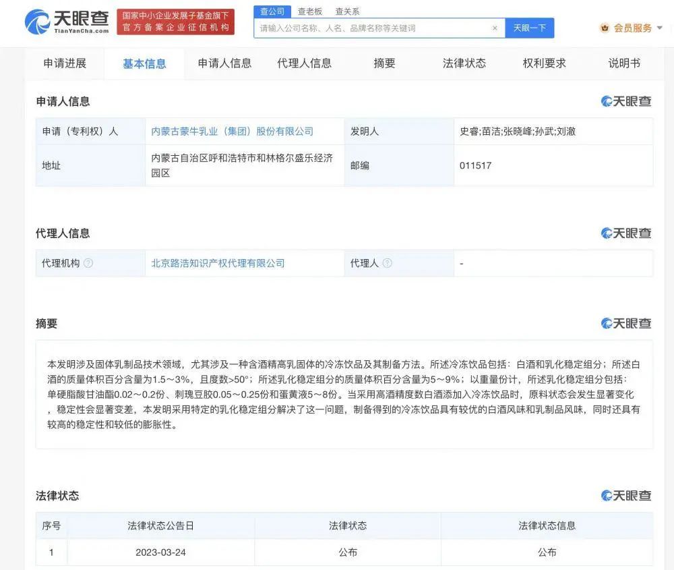This screenshot has width=674, height=570.
Task: Clear the search box with the X icon
Action: 495,28
